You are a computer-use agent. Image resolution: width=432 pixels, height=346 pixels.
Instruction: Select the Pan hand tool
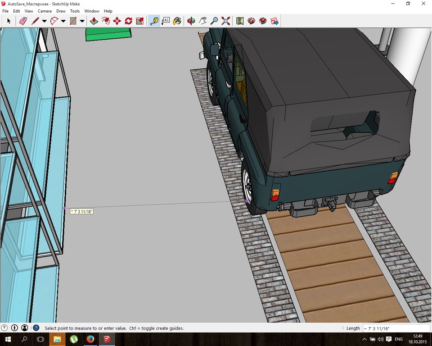(x=202, y=21)
